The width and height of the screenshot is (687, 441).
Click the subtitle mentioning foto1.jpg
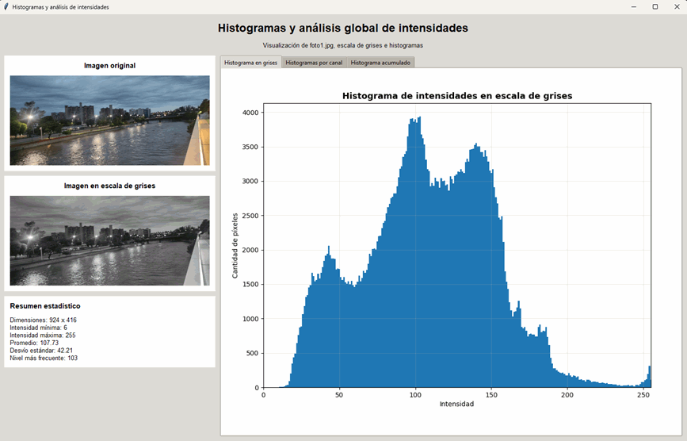tap(343, 45)
